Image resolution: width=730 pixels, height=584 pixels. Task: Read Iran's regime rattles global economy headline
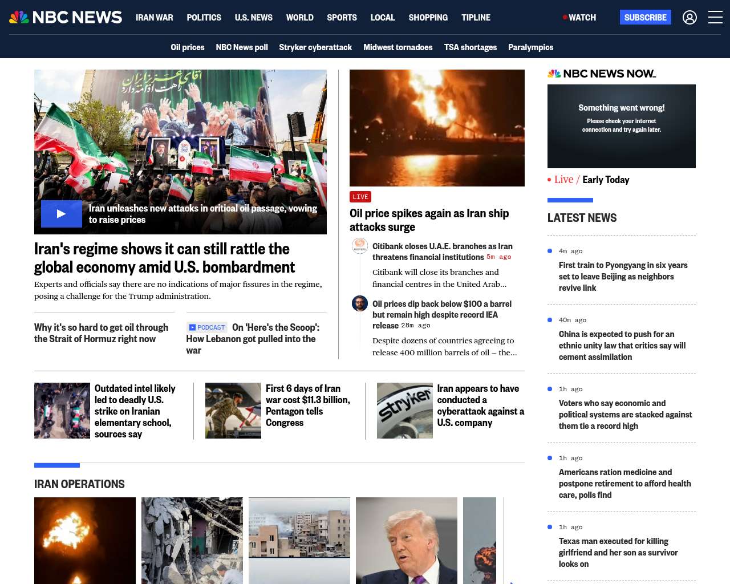point(165,258)
